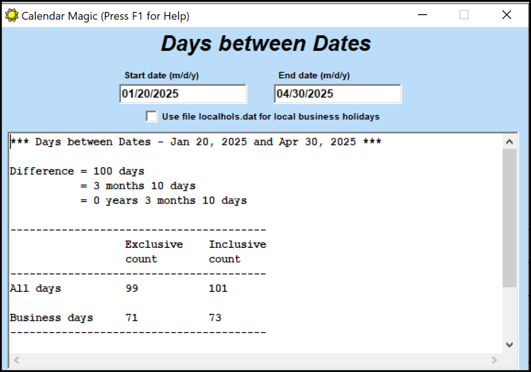
Task: Click the vertical scrollbar up arrow
Action: coord(509,142)
